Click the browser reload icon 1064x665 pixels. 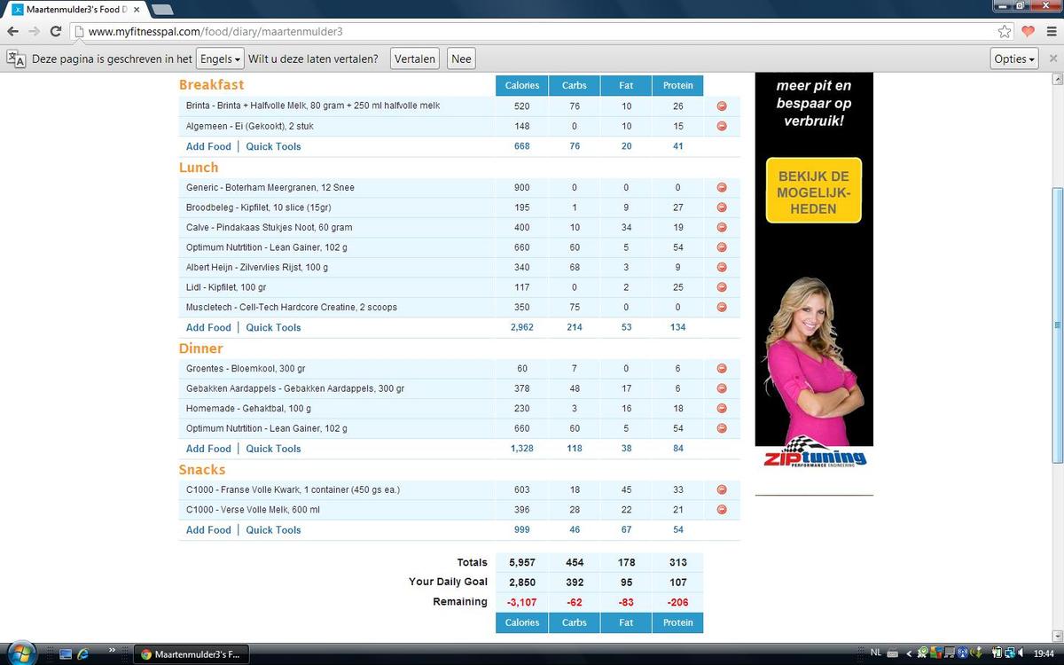[x=55, y=32]
